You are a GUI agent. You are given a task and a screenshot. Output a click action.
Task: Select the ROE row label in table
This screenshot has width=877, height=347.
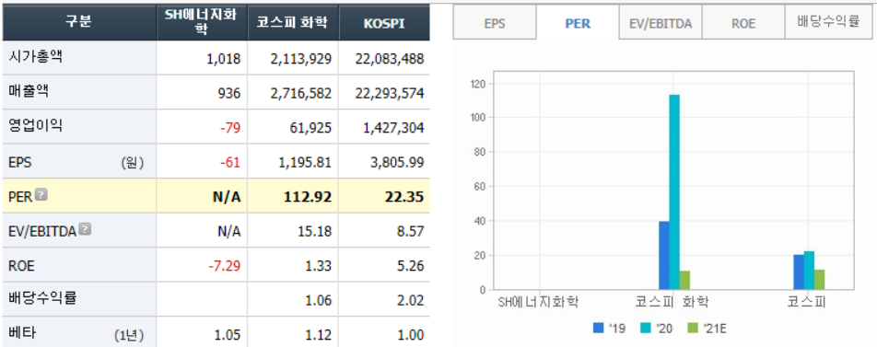(x=21, y=265)
